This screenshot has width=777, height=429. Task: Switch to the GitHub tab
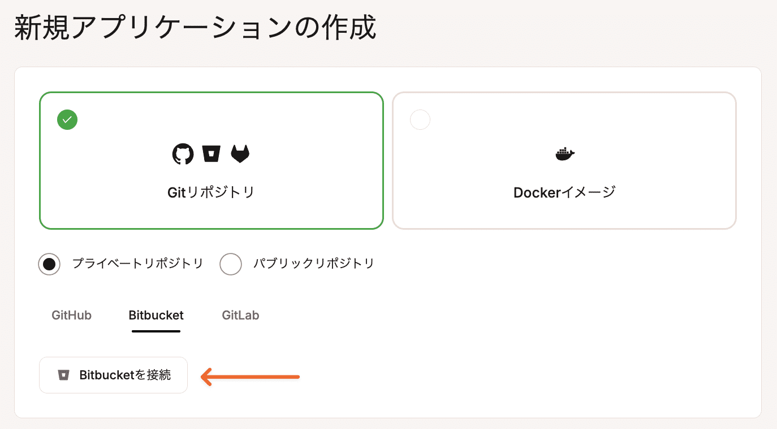(x=71, y=316)
